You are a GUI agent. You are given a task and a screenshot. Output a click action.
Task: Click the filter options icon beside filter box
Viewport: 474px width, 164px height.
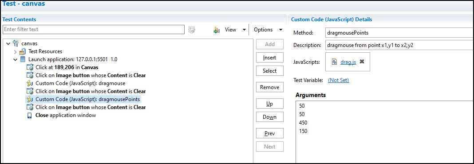pyautogui.click(x=192, y=30)
